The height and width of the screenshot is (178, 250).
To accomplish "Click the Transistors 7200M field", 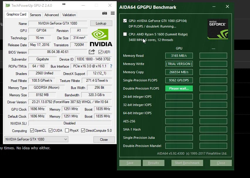I will point(79,45).
